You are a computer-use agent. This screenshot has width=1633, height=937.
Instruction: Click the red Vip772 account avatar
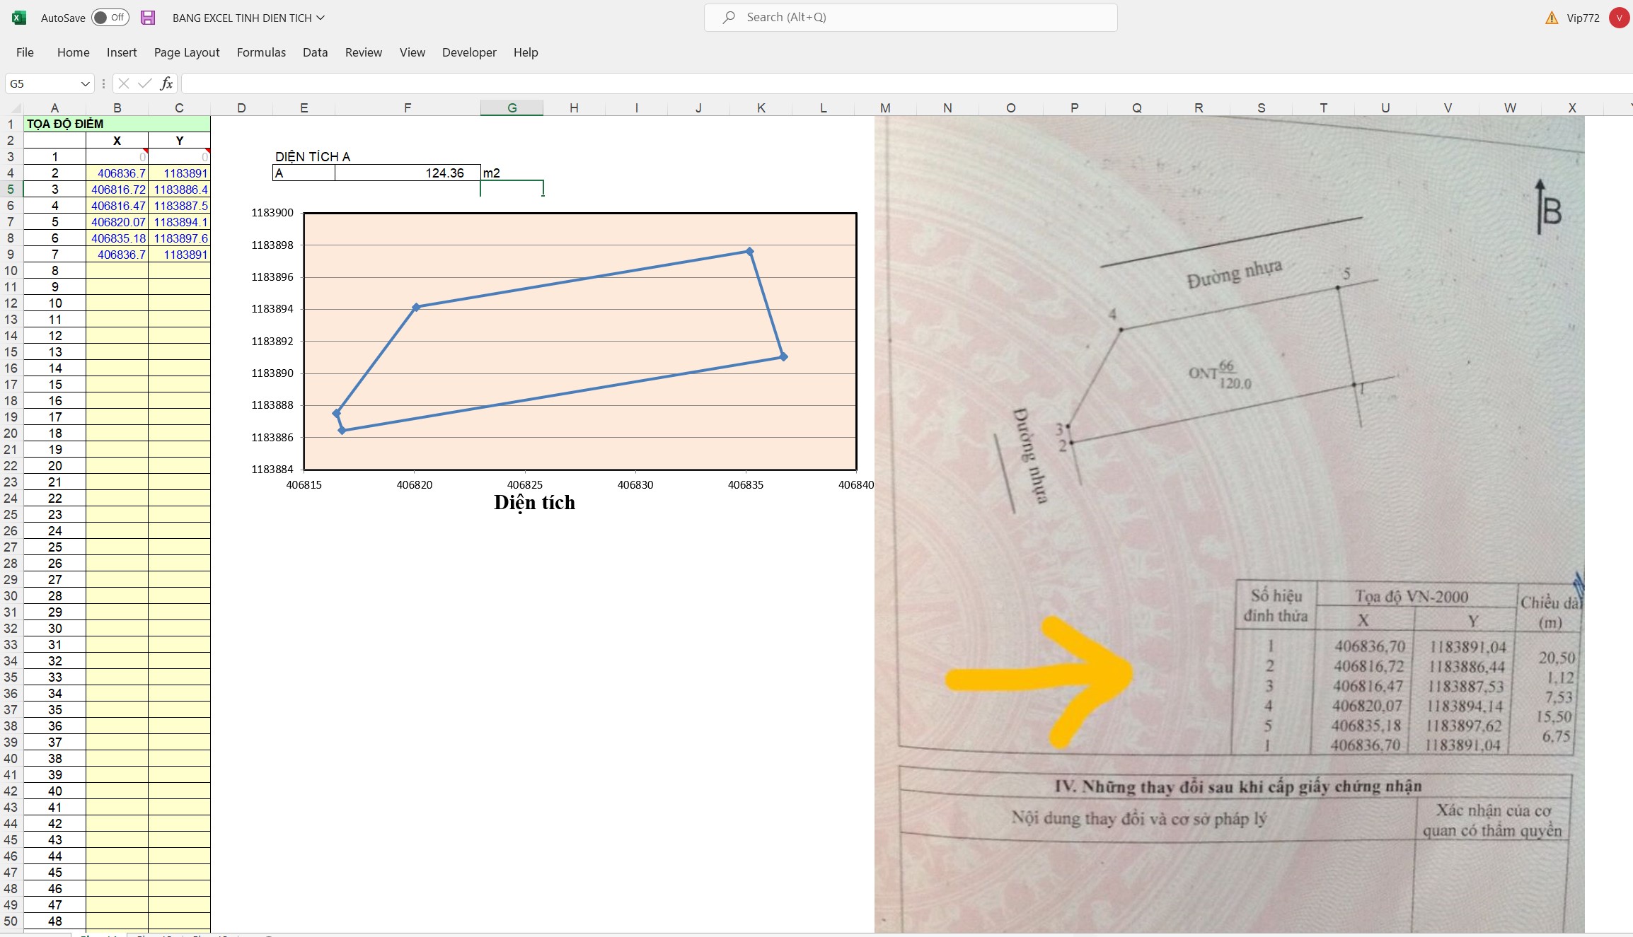pos(1619,18)
